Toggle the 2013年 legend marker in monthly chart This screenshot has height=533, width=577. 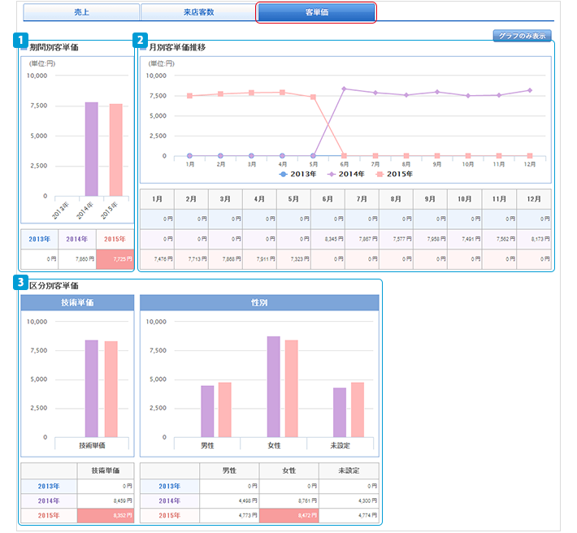coord(283,175)
